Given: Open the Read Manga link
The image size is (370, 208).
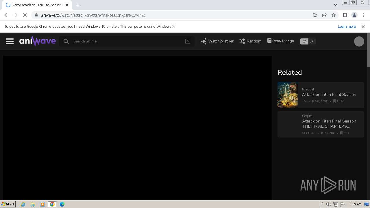Looking at the screenshot, I should (x=280, y=41).
